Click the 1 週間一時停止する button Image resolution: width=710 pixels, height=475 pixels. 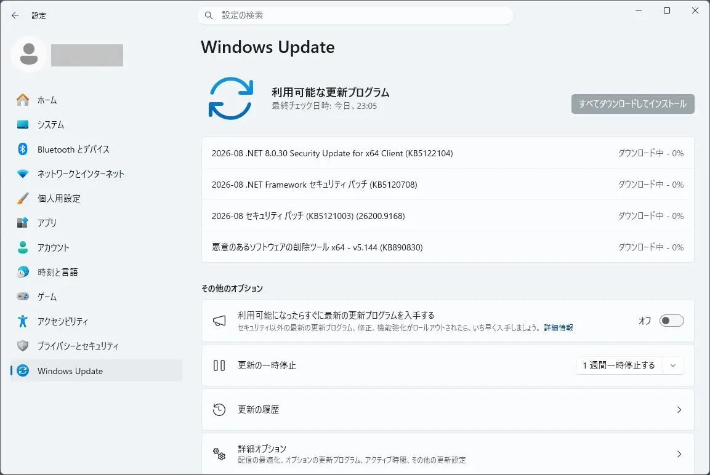(x=619, y=365)
